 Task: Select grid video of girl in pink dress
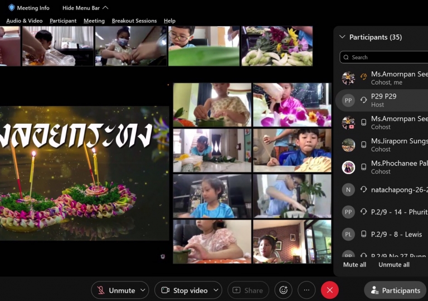pyautogui.click(x=212, y=242)
